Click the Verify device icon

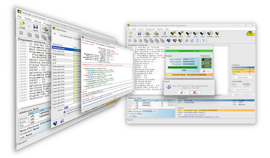pos(203,33)
